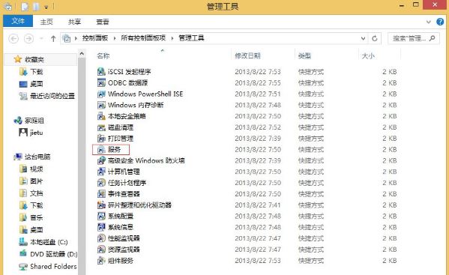This screenshot has height=275, width=449.
Task: Sort by the 名称 column header
Action: click(x=103, y=55)
